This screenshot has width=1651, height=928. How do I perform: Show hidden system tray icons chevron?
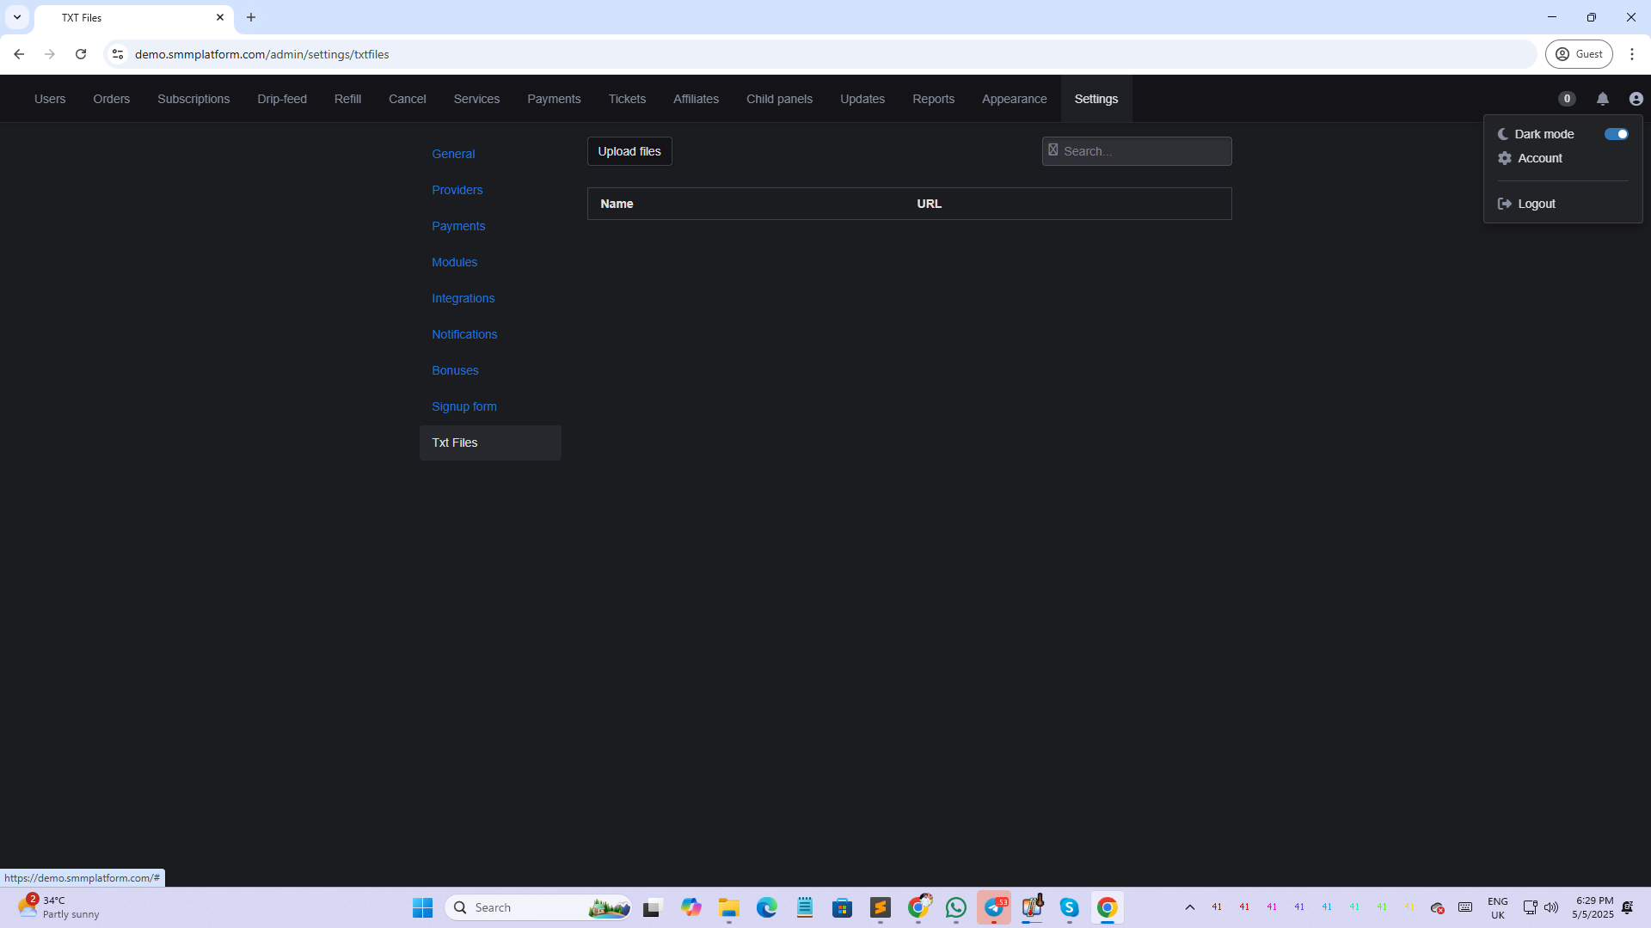[1189, 907]
